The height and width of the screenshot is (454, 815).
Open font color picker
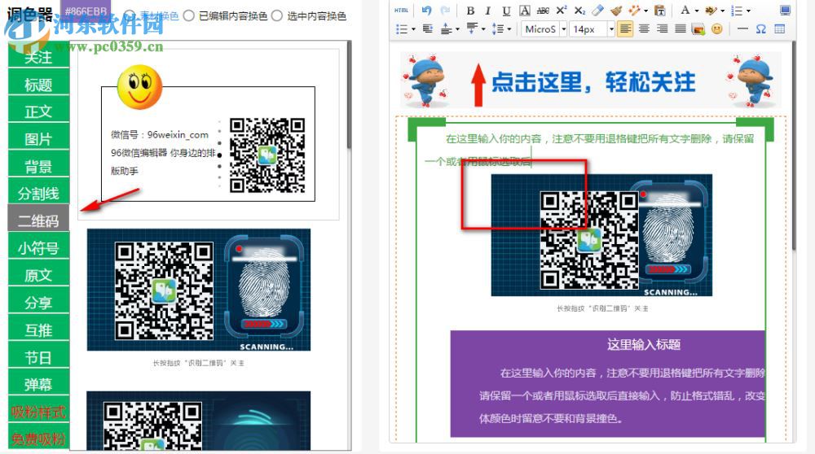point(685,11)
